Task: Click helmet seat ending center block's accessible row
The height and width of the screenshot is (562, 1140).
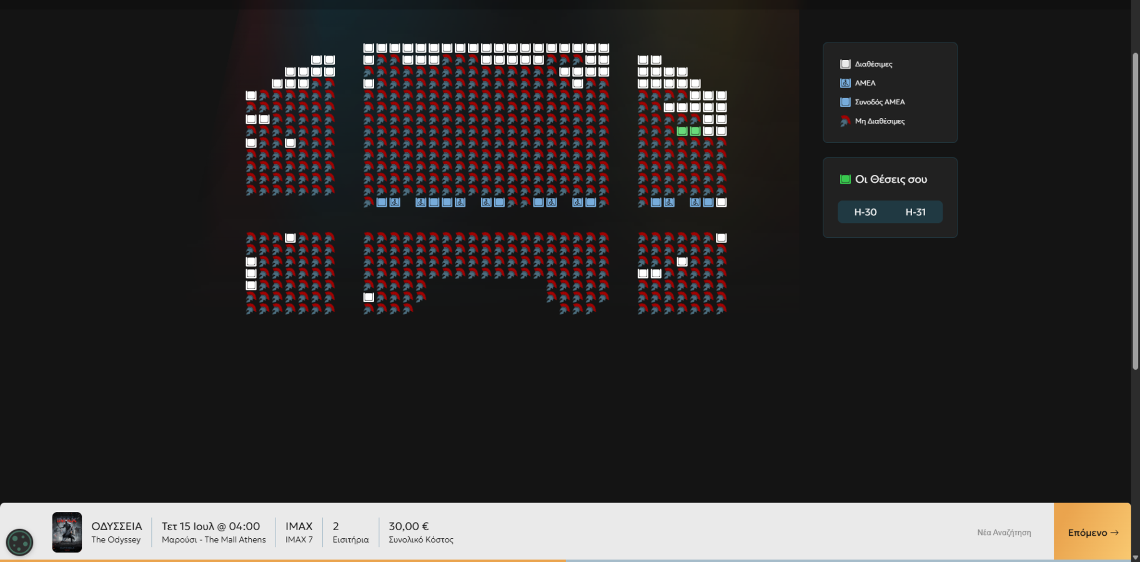Action: point(603,202)
